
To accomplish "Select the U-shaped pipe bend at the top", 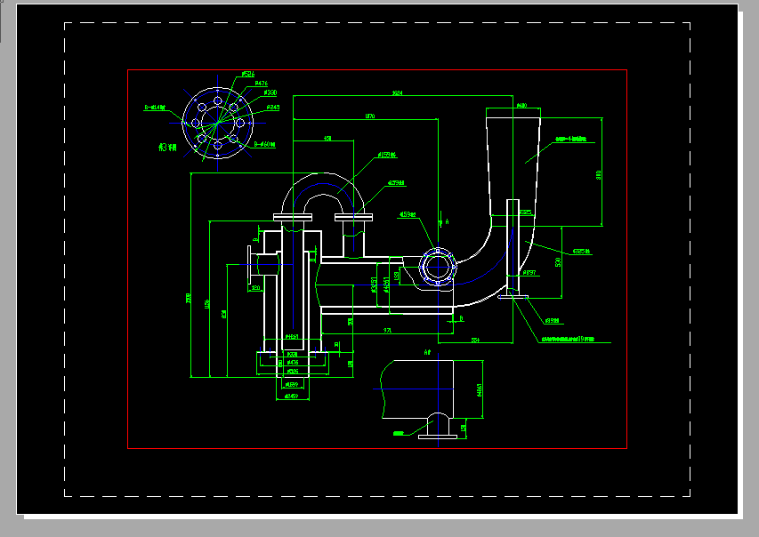I will pos(323,195).
